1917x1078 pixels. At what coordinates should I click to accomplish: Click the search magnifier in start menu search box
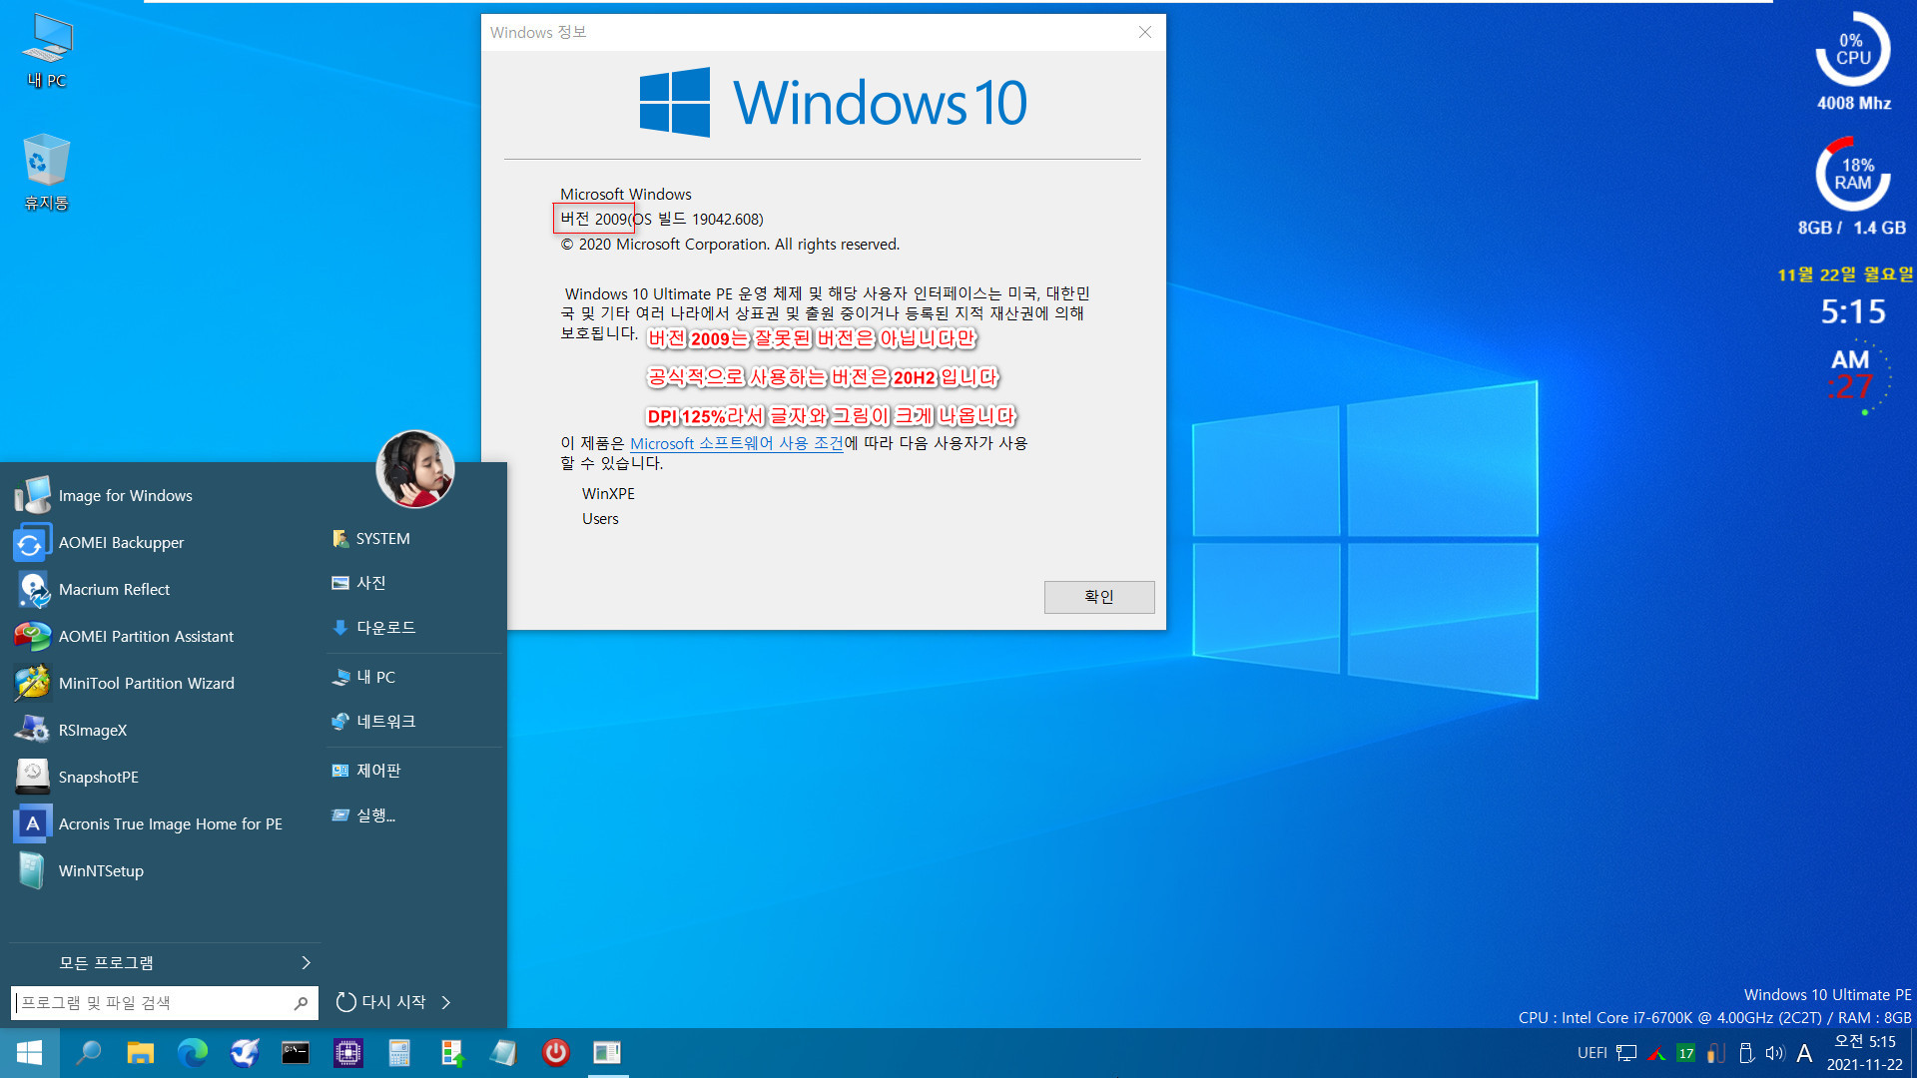coord(301,1003)
